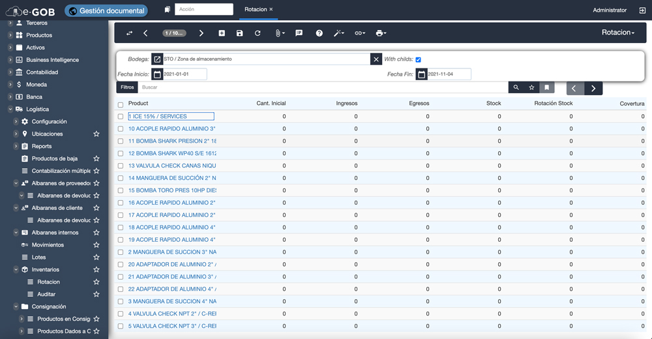652x339 pixels.
Task: Create a new record with plus icon
Action: (222, 33)
